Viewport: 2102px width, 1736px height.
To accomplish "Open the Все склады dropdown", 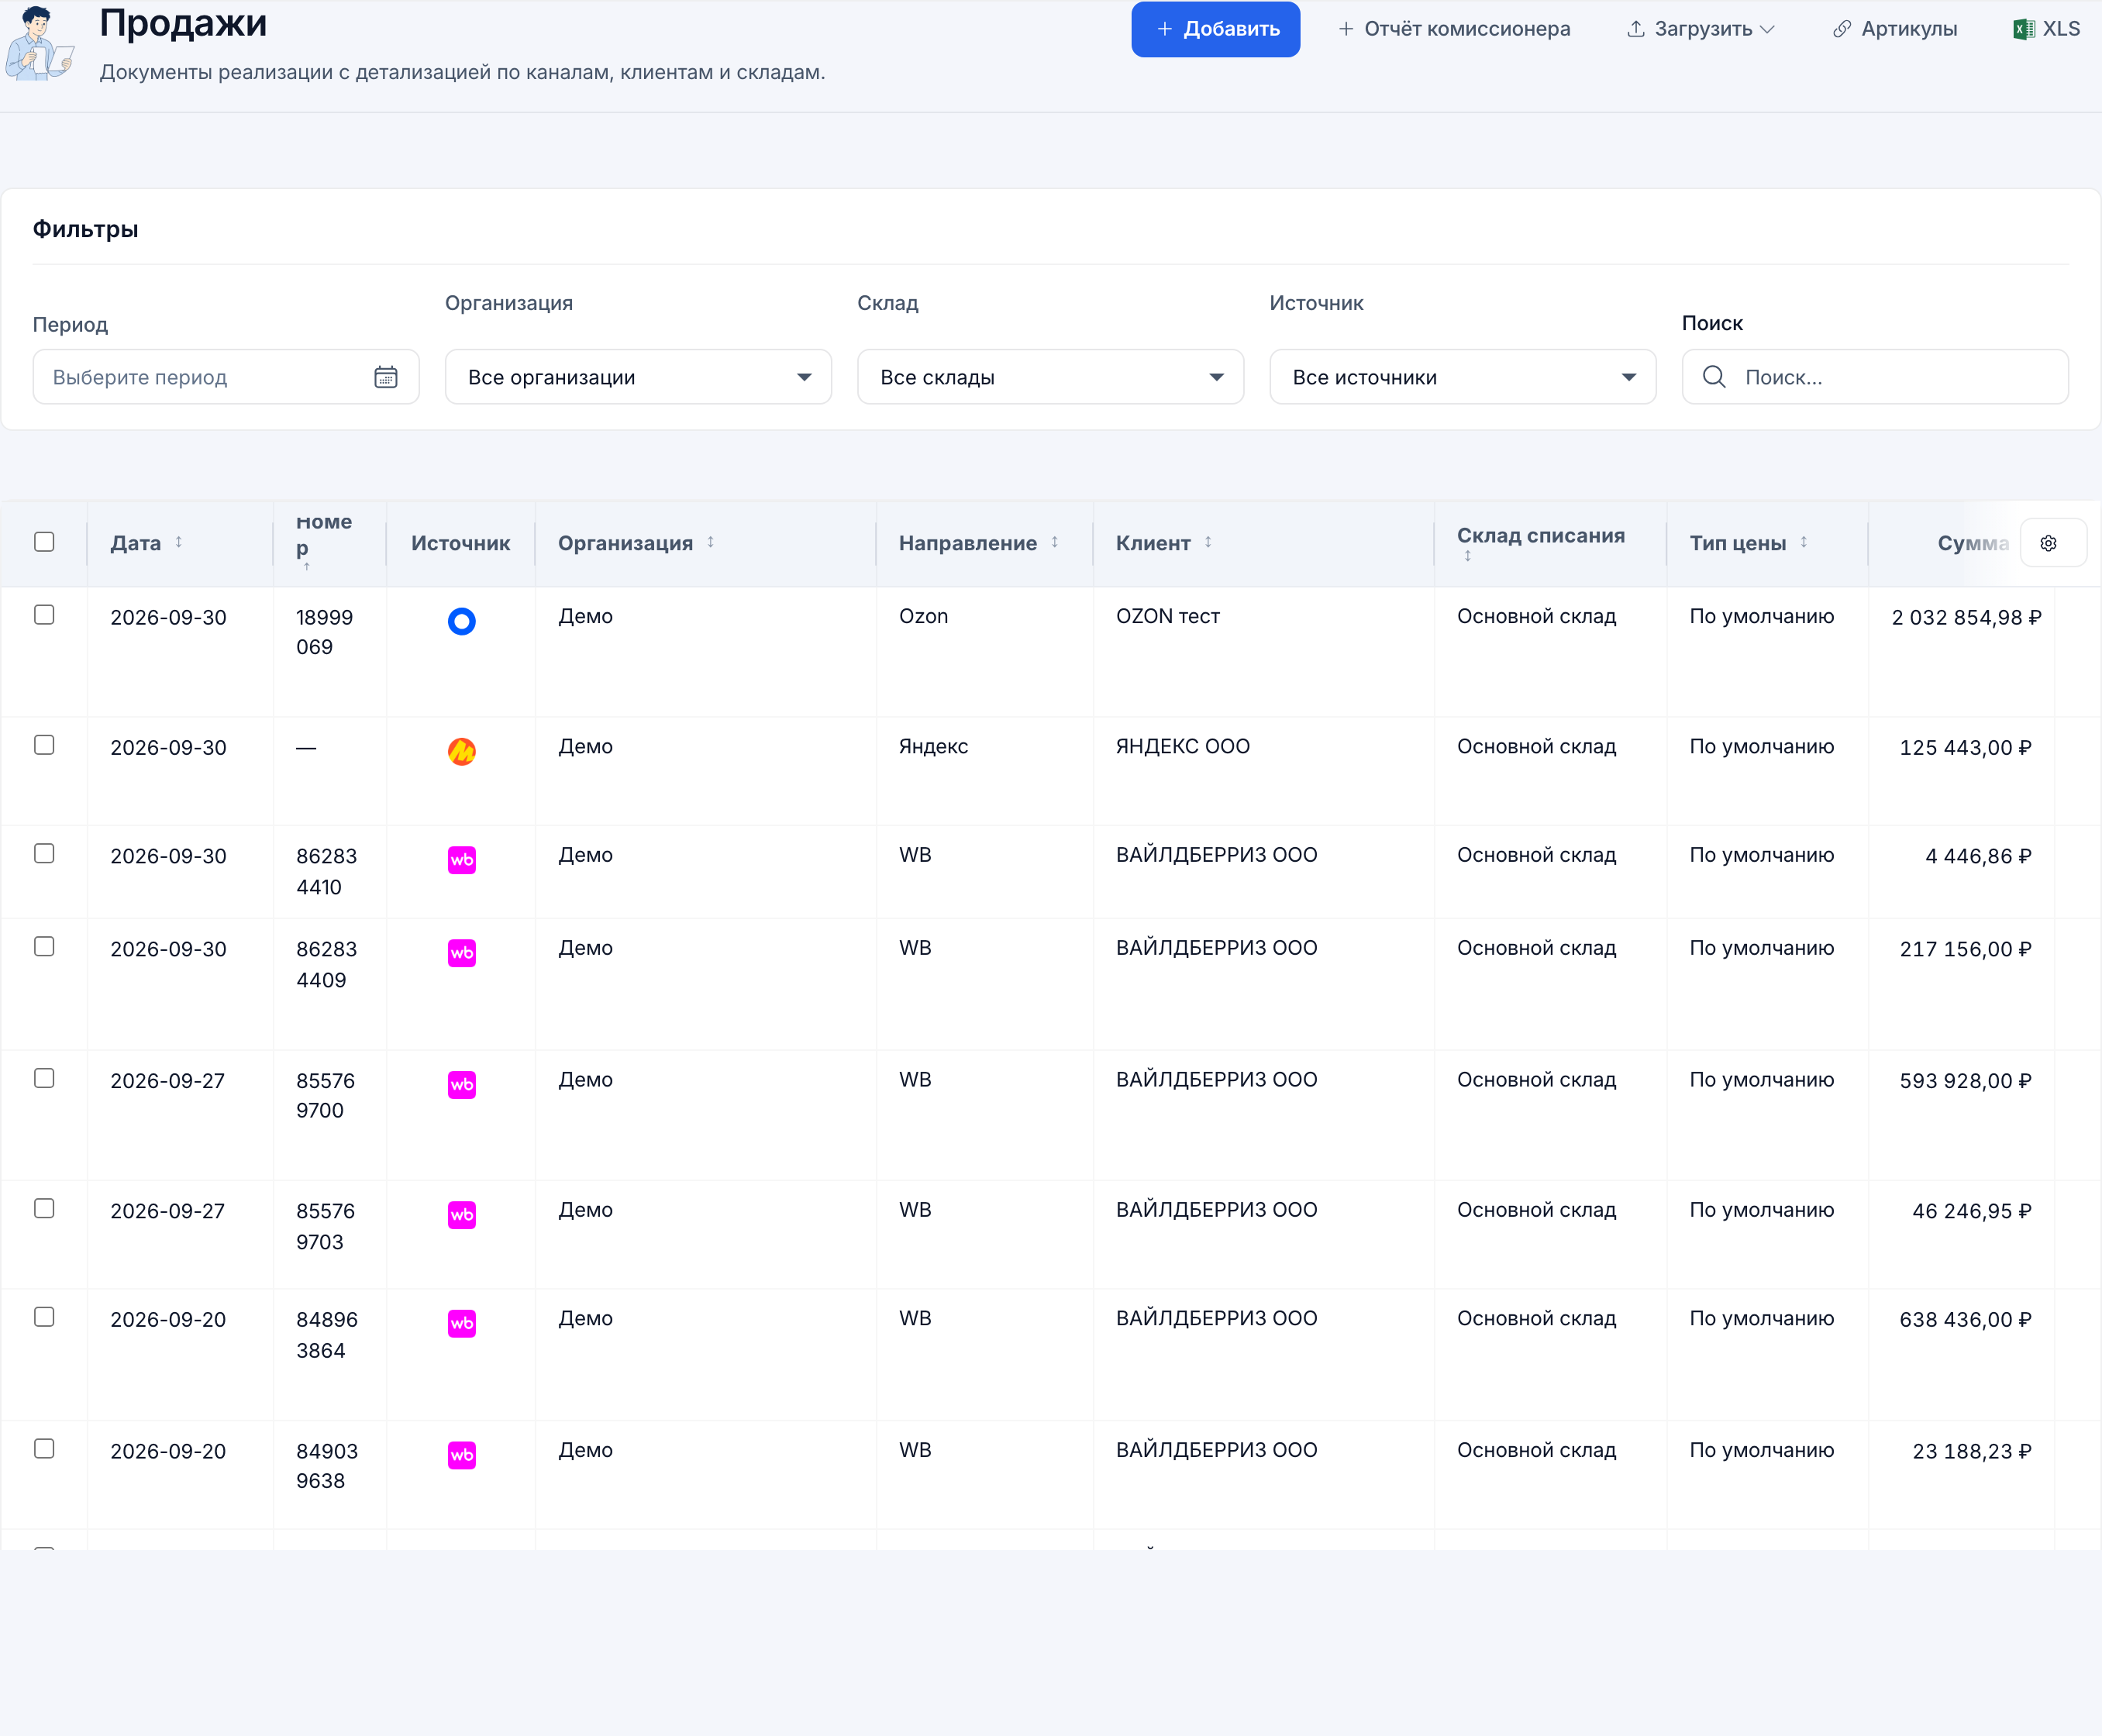I will click(x=1050, y=377).
